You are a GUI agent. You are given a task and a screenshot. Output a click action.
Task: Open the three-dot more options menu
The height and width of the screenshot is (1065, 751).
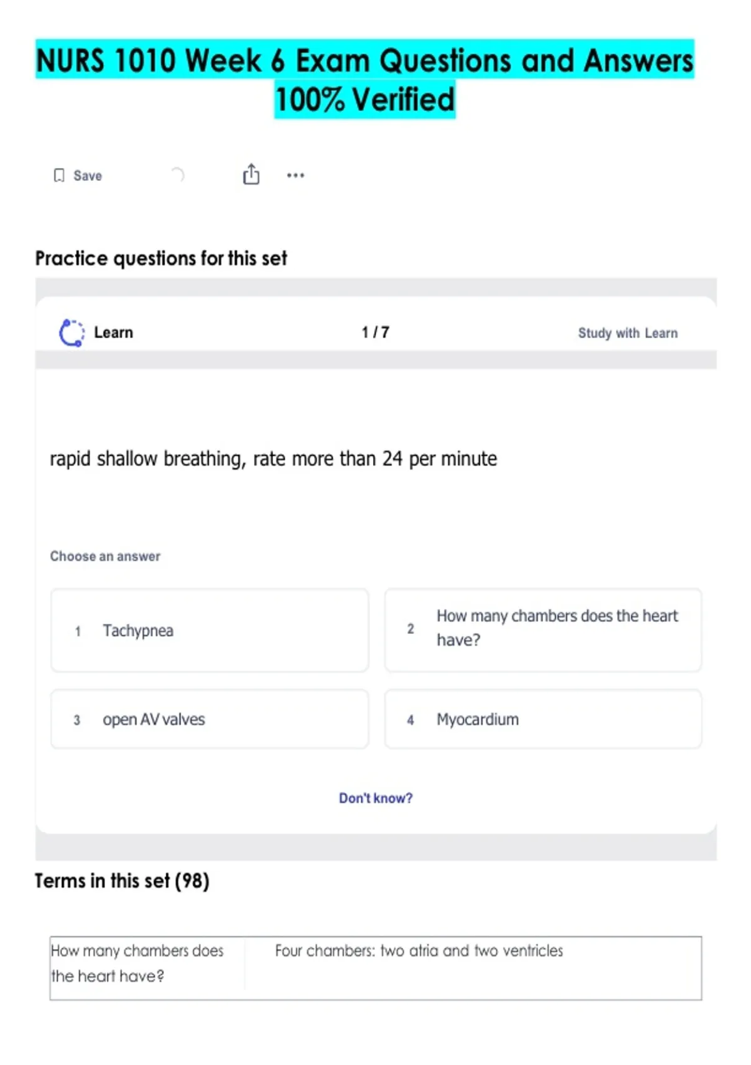(295, 175)
